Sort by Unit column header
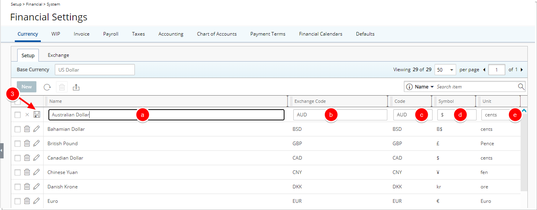This screenshot has width=537, height=210. point(487,102)
